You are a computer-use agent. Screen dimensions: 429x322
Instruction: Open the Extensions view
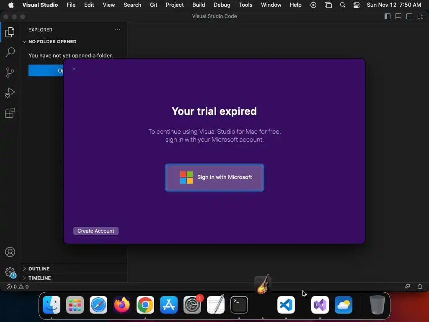(10, 113)
